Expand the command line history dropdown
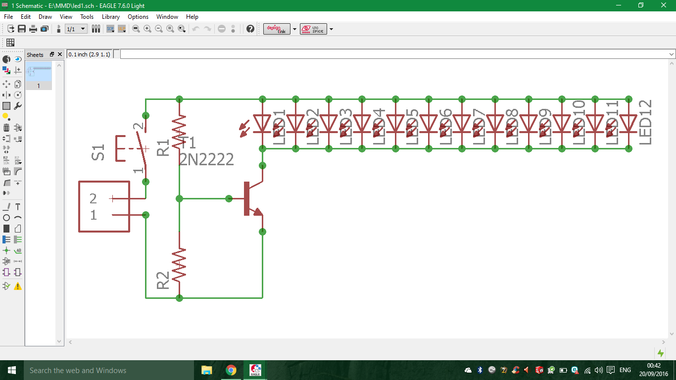Screen dimensions: 676x380 click(x=672, y=54)
